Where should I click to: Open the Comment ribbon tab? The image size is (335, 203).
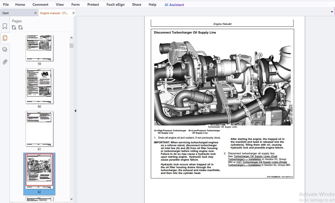pyautogui.click(x=40, y=4)
